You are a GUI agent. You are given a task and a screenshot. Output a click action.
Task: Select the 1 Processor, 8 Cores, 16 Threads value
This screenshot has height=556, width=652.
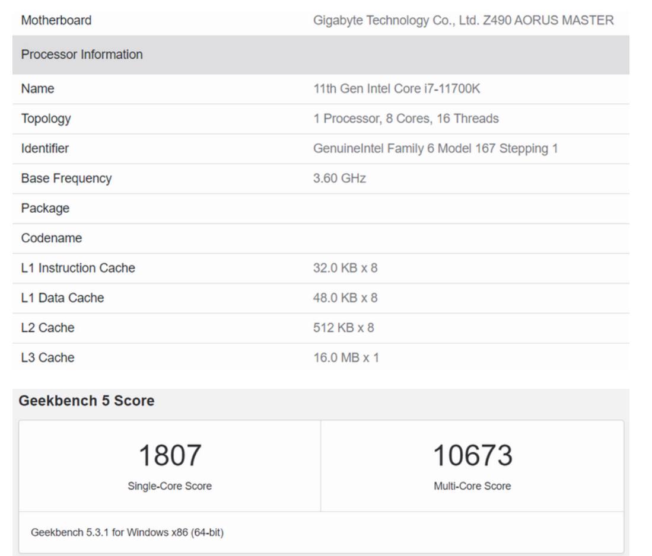tap(406, 119)
